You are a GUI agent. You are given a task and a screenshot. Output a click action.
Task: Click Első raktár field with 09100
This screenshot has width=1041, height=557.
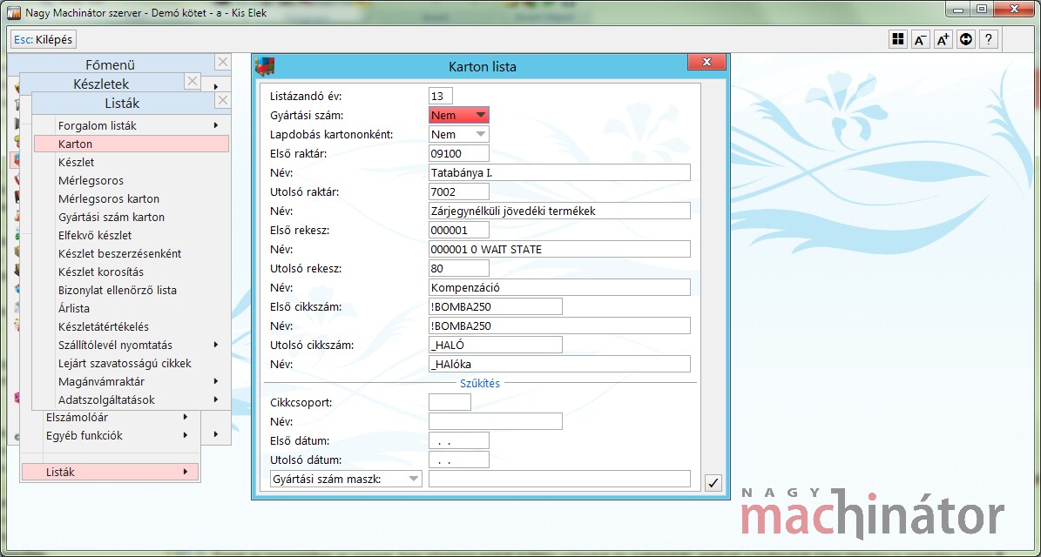click(x=459, y=153)
